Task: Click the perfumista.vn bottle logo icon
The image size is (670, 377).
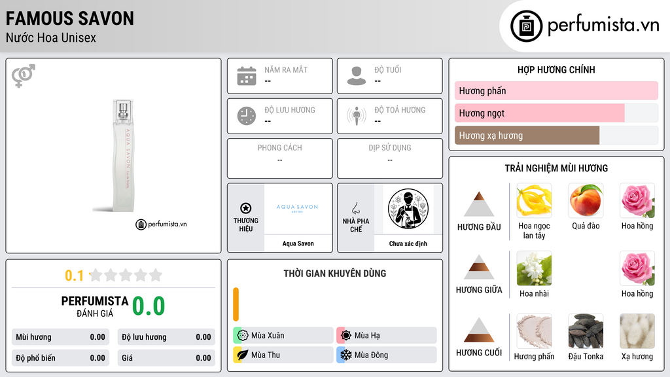Action: pos(527,26)
